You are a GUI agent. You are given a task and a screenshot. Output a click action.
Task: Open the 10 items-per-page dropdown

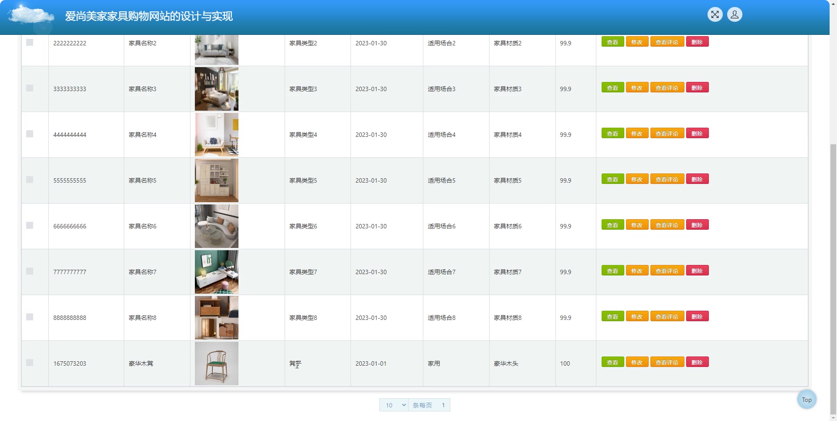click(x=394, y=405)
